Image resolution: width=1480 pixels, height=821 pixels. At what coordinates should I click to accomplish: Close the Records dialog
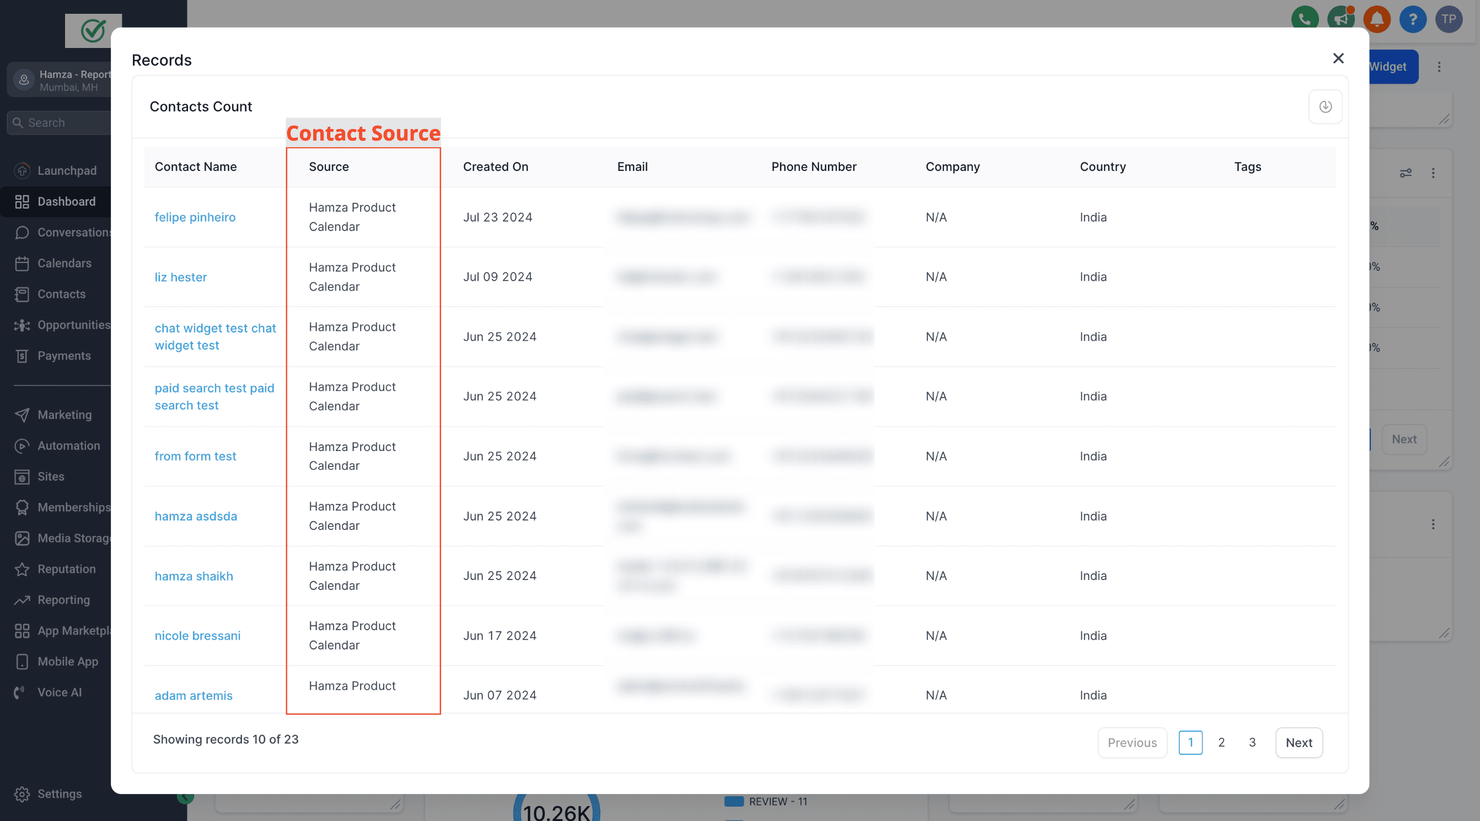(1338, 58)
